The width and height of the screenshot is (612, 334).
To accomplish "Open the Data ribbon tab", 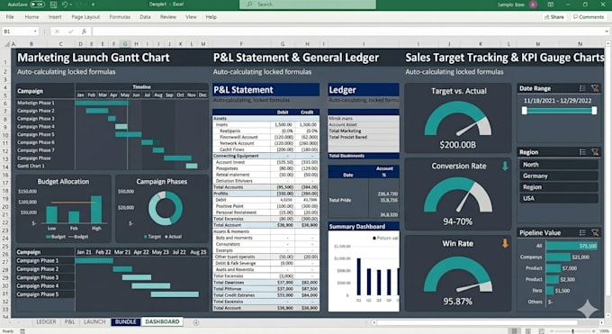I will [x=145, y=17].
